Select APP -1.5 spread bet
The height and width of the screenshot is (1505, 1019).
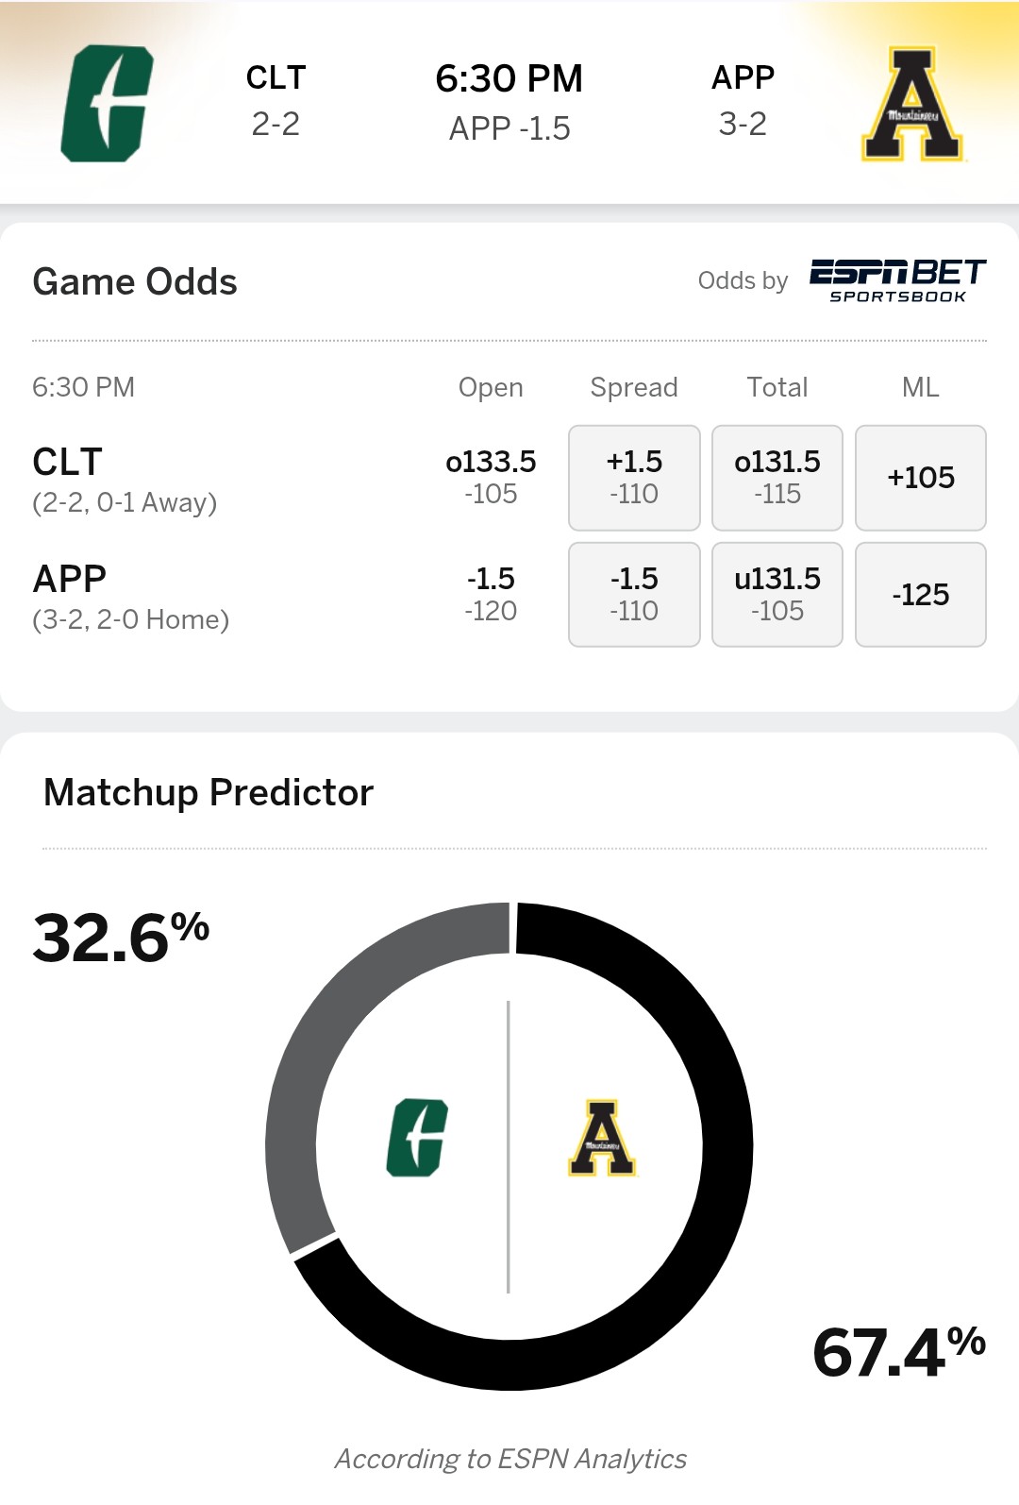pyautogui.click(x=634, y=595)
